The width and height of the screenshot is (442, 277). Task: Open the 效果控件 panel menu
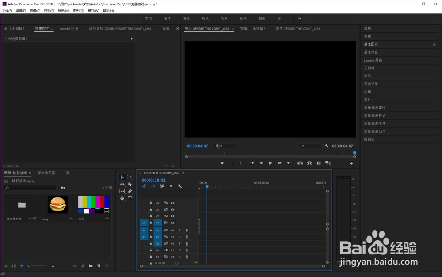coord(52,29)
